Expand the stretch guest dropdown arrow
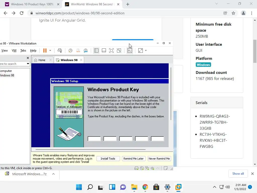 coord(146,51)
